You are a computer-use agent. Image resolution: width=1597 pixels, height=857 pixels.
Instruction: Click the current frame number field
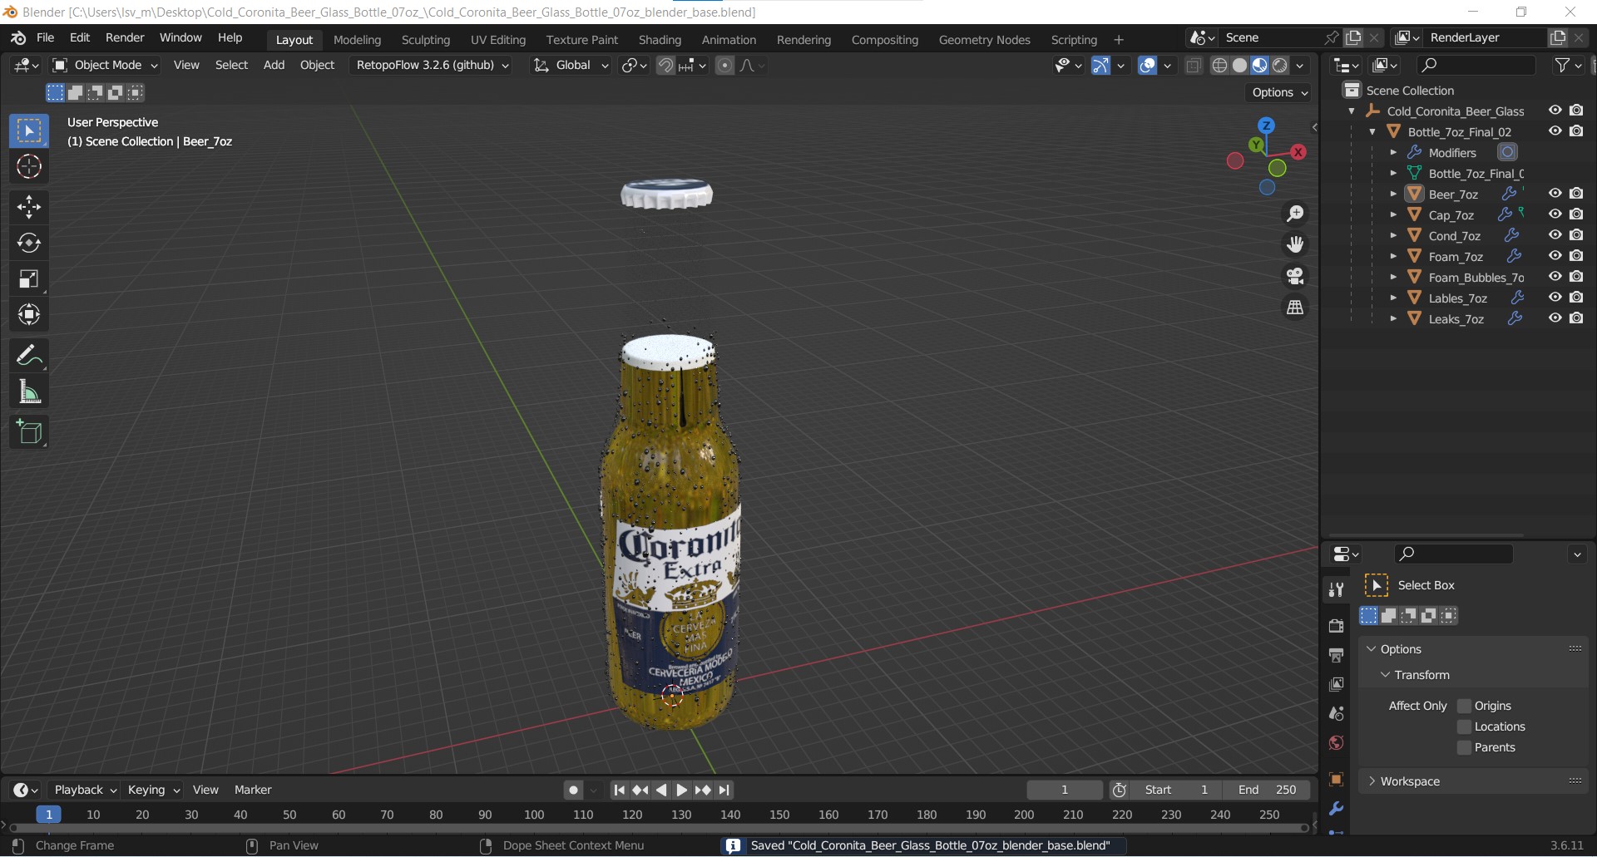click(1065, 790)
